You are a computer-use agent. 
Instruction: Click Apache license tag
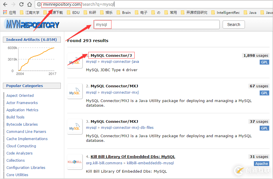coord(261,163)
